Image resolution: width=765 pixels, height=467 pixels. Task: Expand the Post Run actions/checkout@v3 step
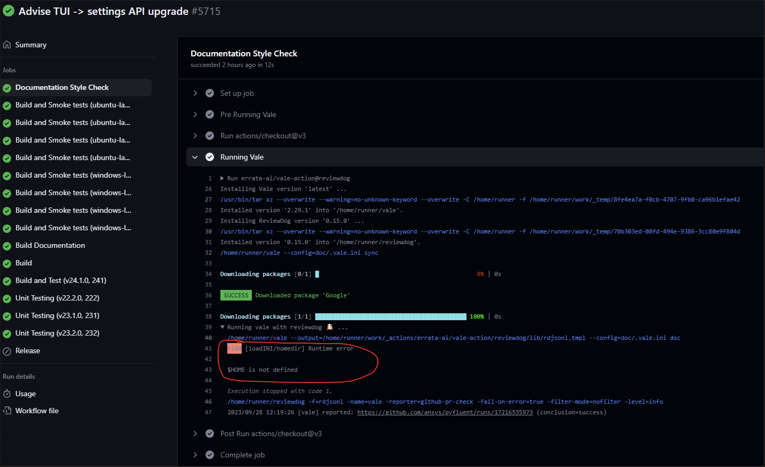(195, 433)
